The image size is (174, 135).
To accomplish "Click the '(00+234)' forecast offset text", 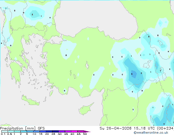I will (165, 128).
